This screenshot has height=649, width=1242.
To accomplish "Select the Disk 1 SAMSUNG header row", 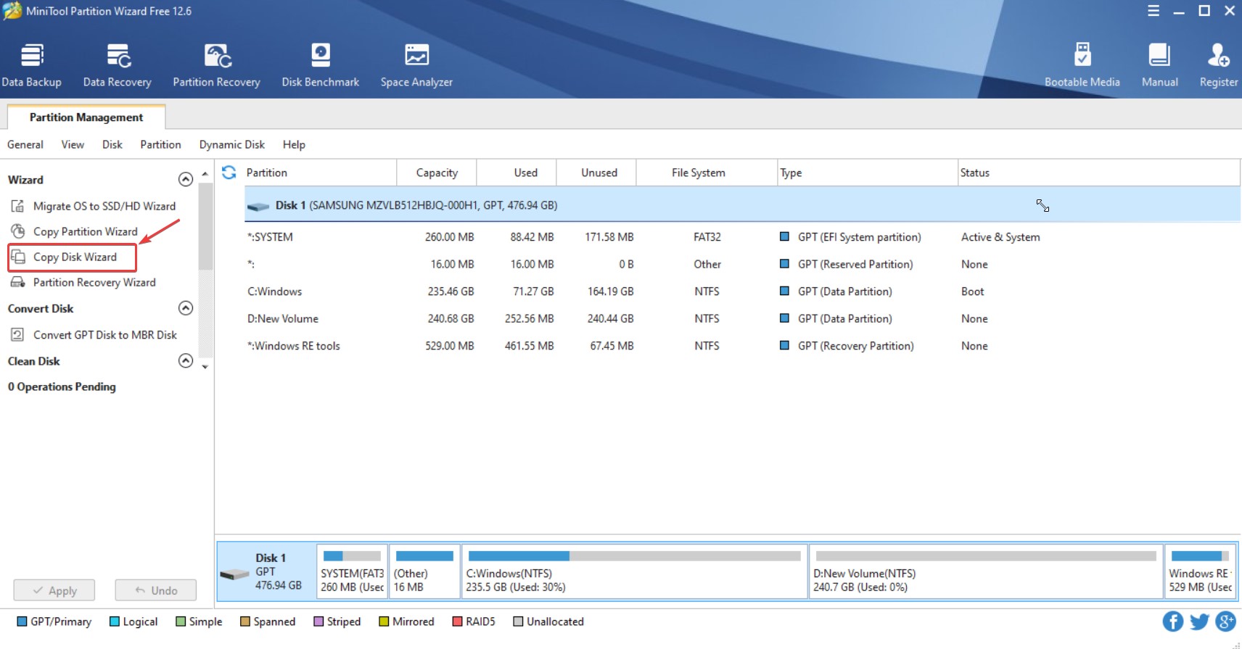I will [742, 205].
